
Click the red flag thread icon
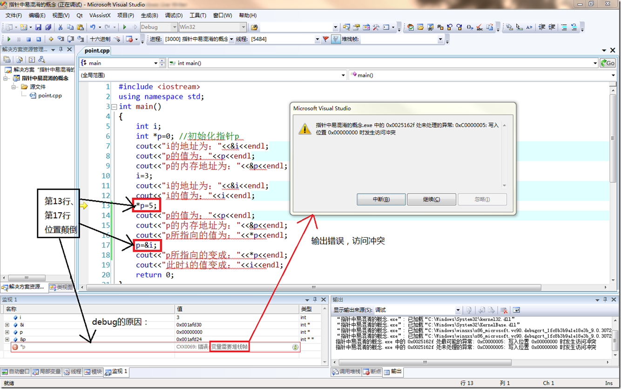tap(326, 39)
